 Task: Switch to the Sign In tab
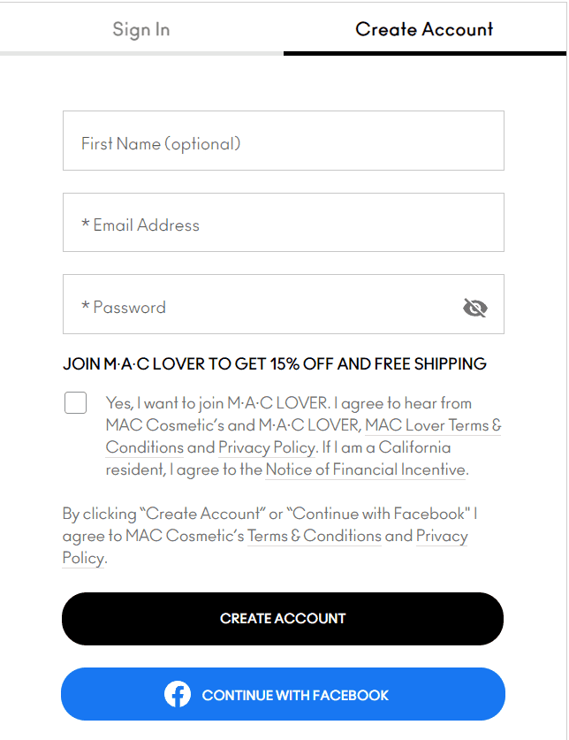(x=141, y=29)
